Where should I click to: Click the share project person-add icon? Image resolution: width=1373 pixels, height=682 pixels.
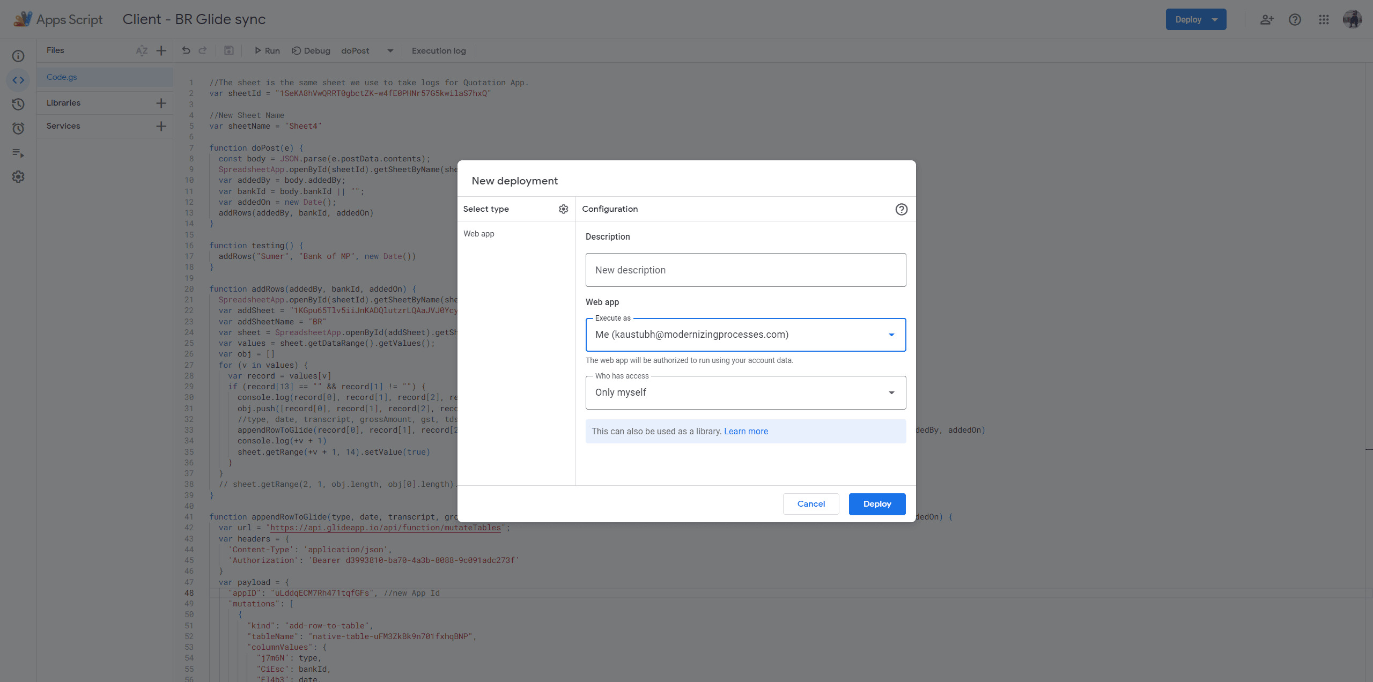(x=1267, y=19)
